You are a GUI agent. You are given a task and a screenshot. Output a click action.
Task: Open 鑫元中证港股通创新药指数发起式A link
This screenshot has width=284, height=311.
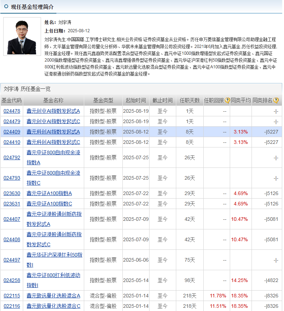(x=54, y=219)
